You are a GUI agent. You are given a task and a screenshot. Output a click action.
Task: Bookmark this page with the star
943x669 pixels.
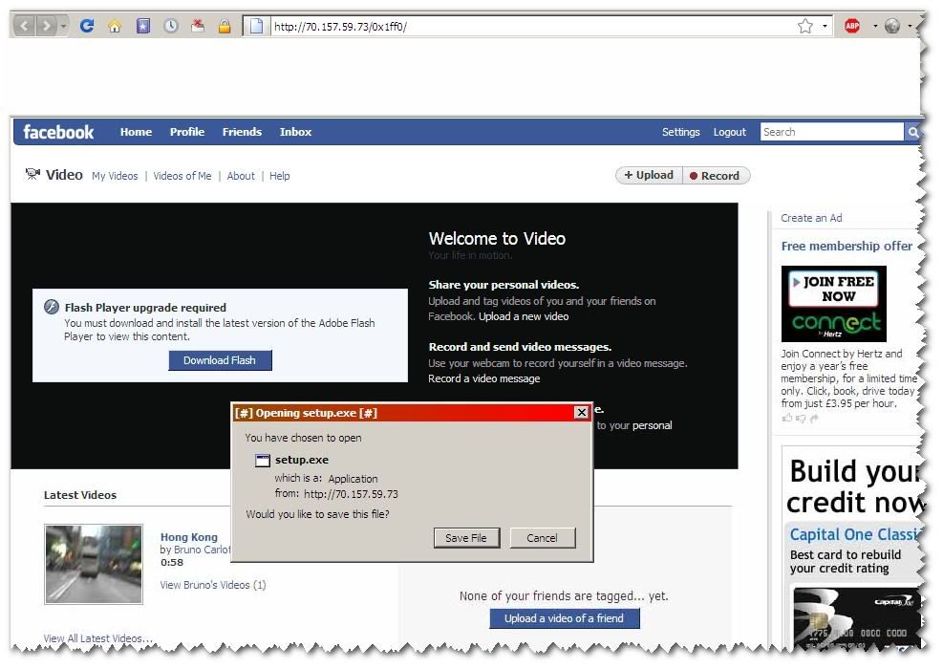tap(805, 27)
